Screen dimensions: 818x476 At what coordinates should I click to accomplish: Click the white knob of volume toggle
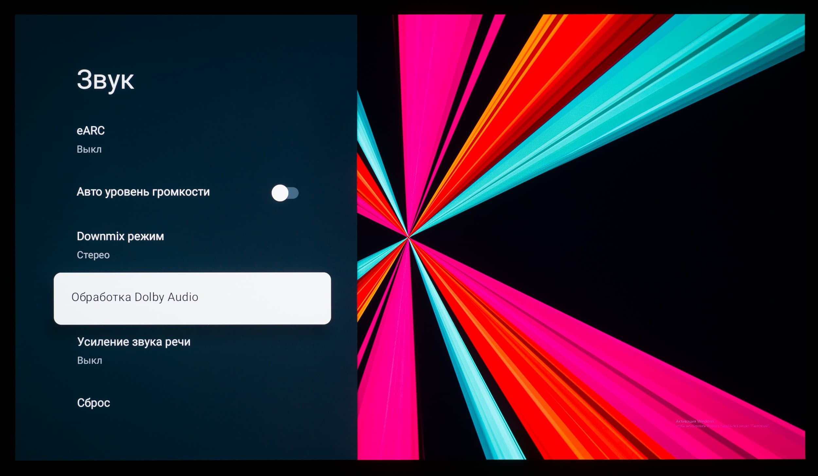click(280, 193)
